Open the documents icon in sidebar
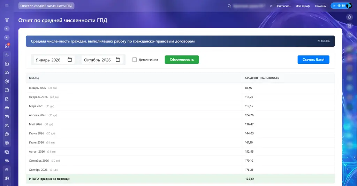The height and width of the screenshot is (186, 357). coord(7,99)
